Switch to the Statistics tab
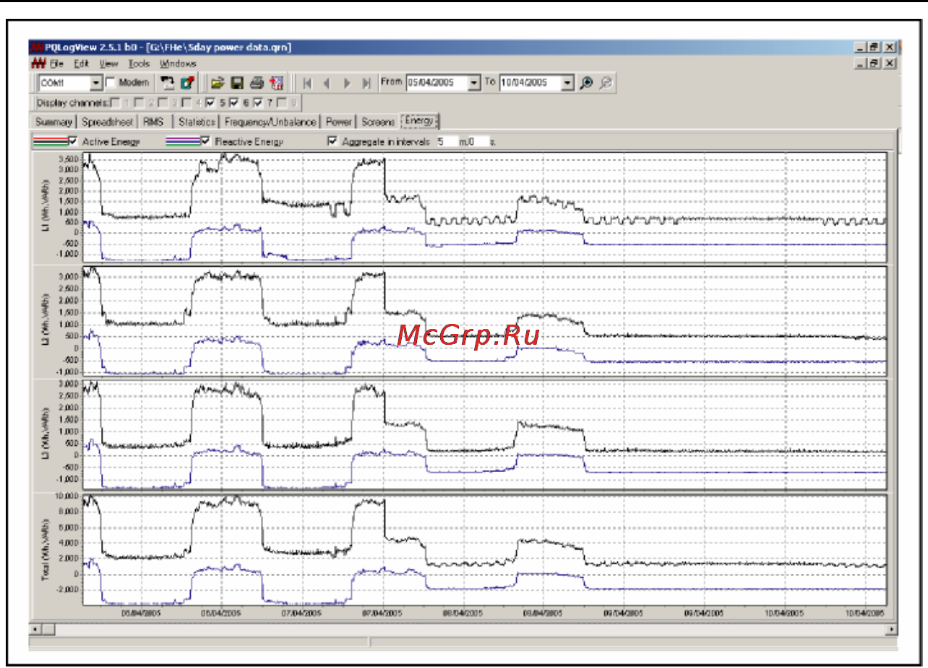928x668 pixels. click(197, 121)
